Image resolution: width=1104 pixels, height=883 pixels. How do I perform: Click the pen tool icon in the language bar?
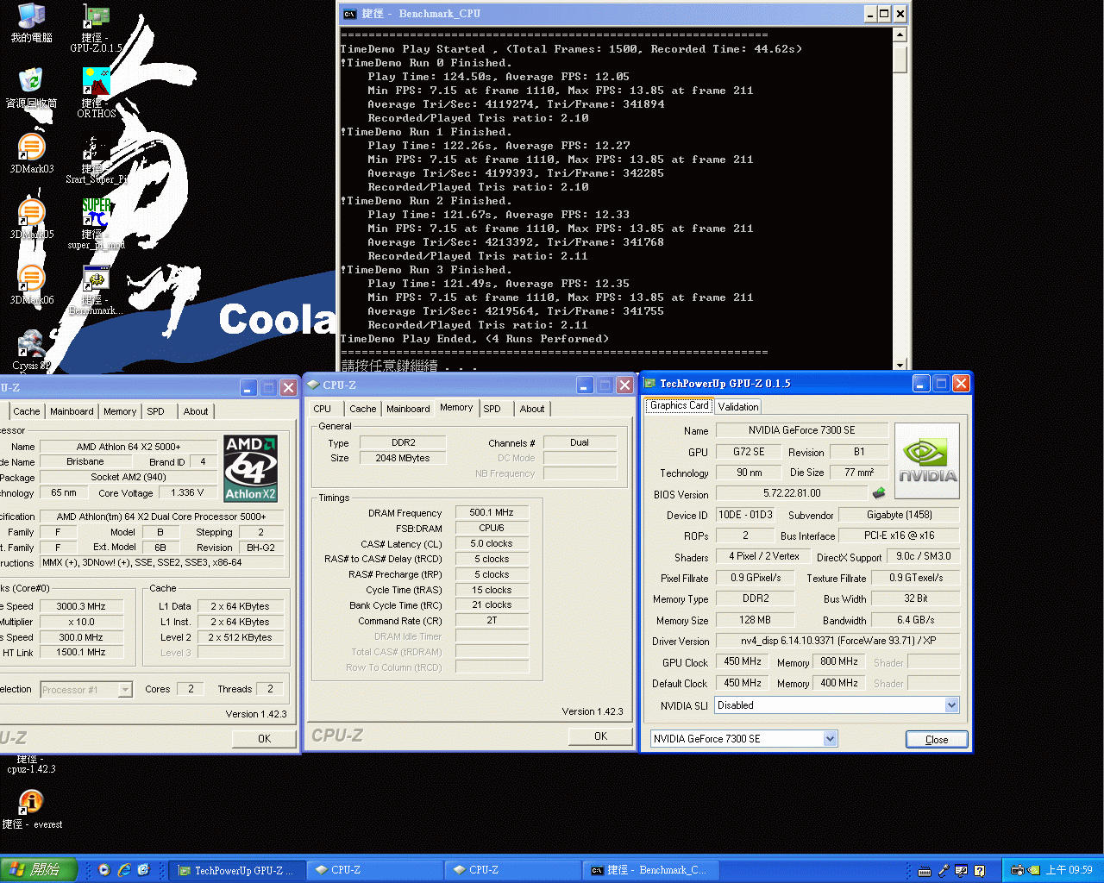944,871
